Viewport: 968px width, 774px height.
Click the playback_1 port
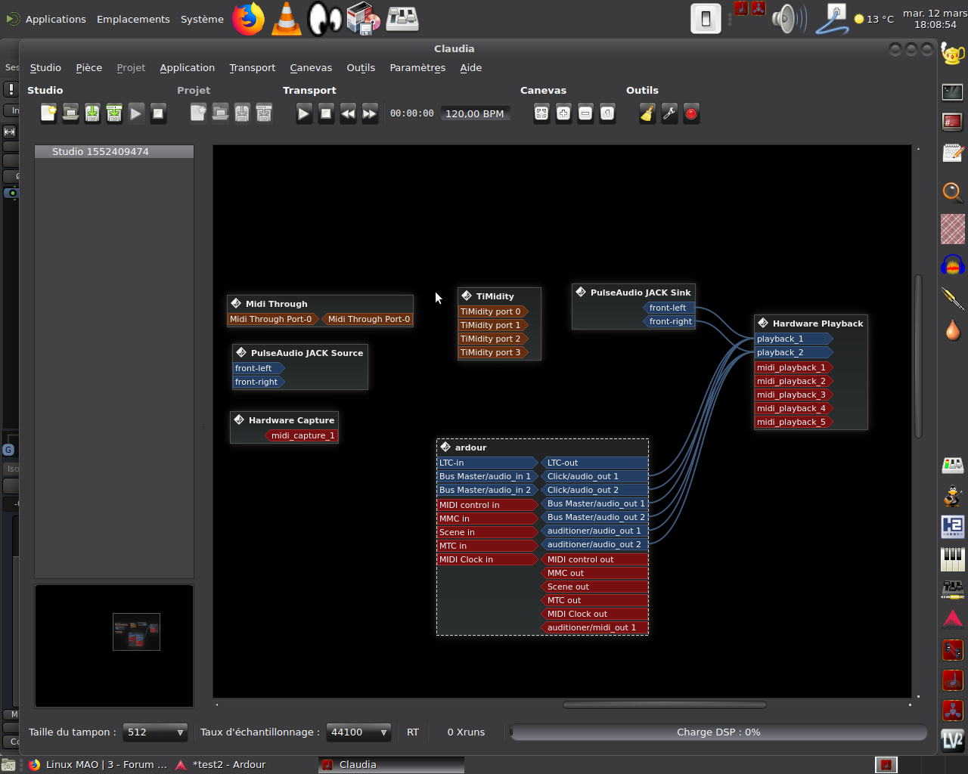[794, 339]
